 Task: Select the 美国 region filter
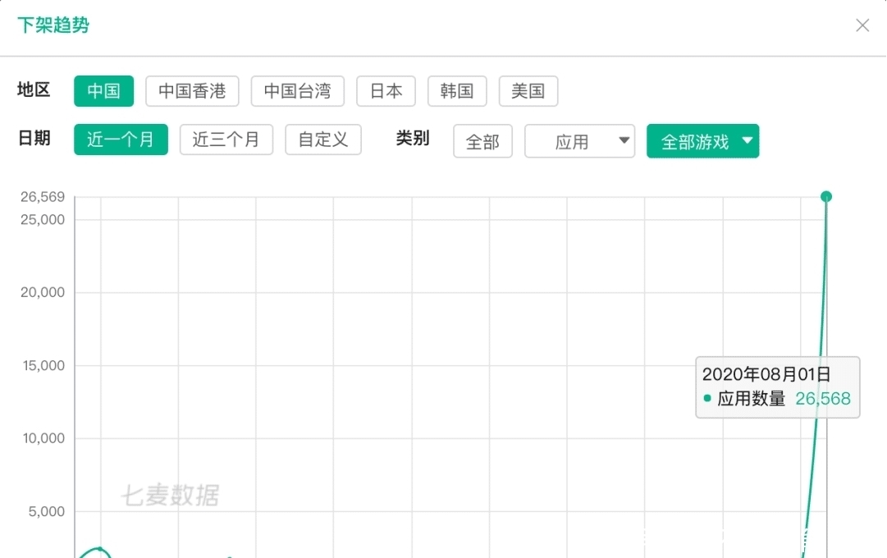click(528, 91)
